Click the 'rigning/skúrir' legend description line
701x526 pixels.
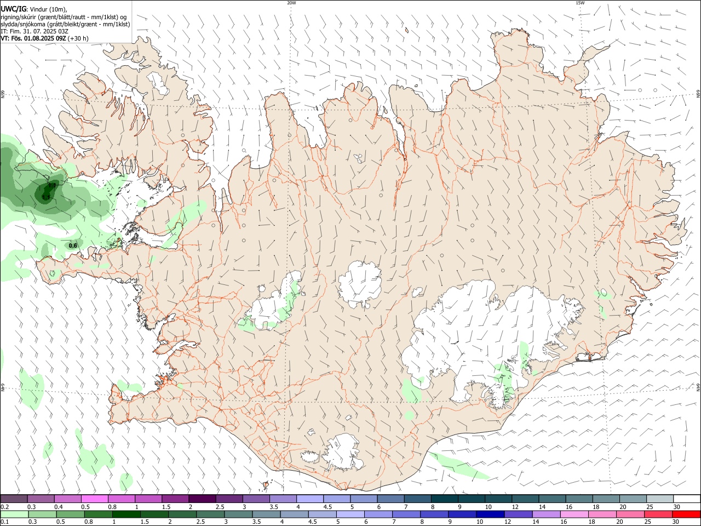click(x=64, y=16)
